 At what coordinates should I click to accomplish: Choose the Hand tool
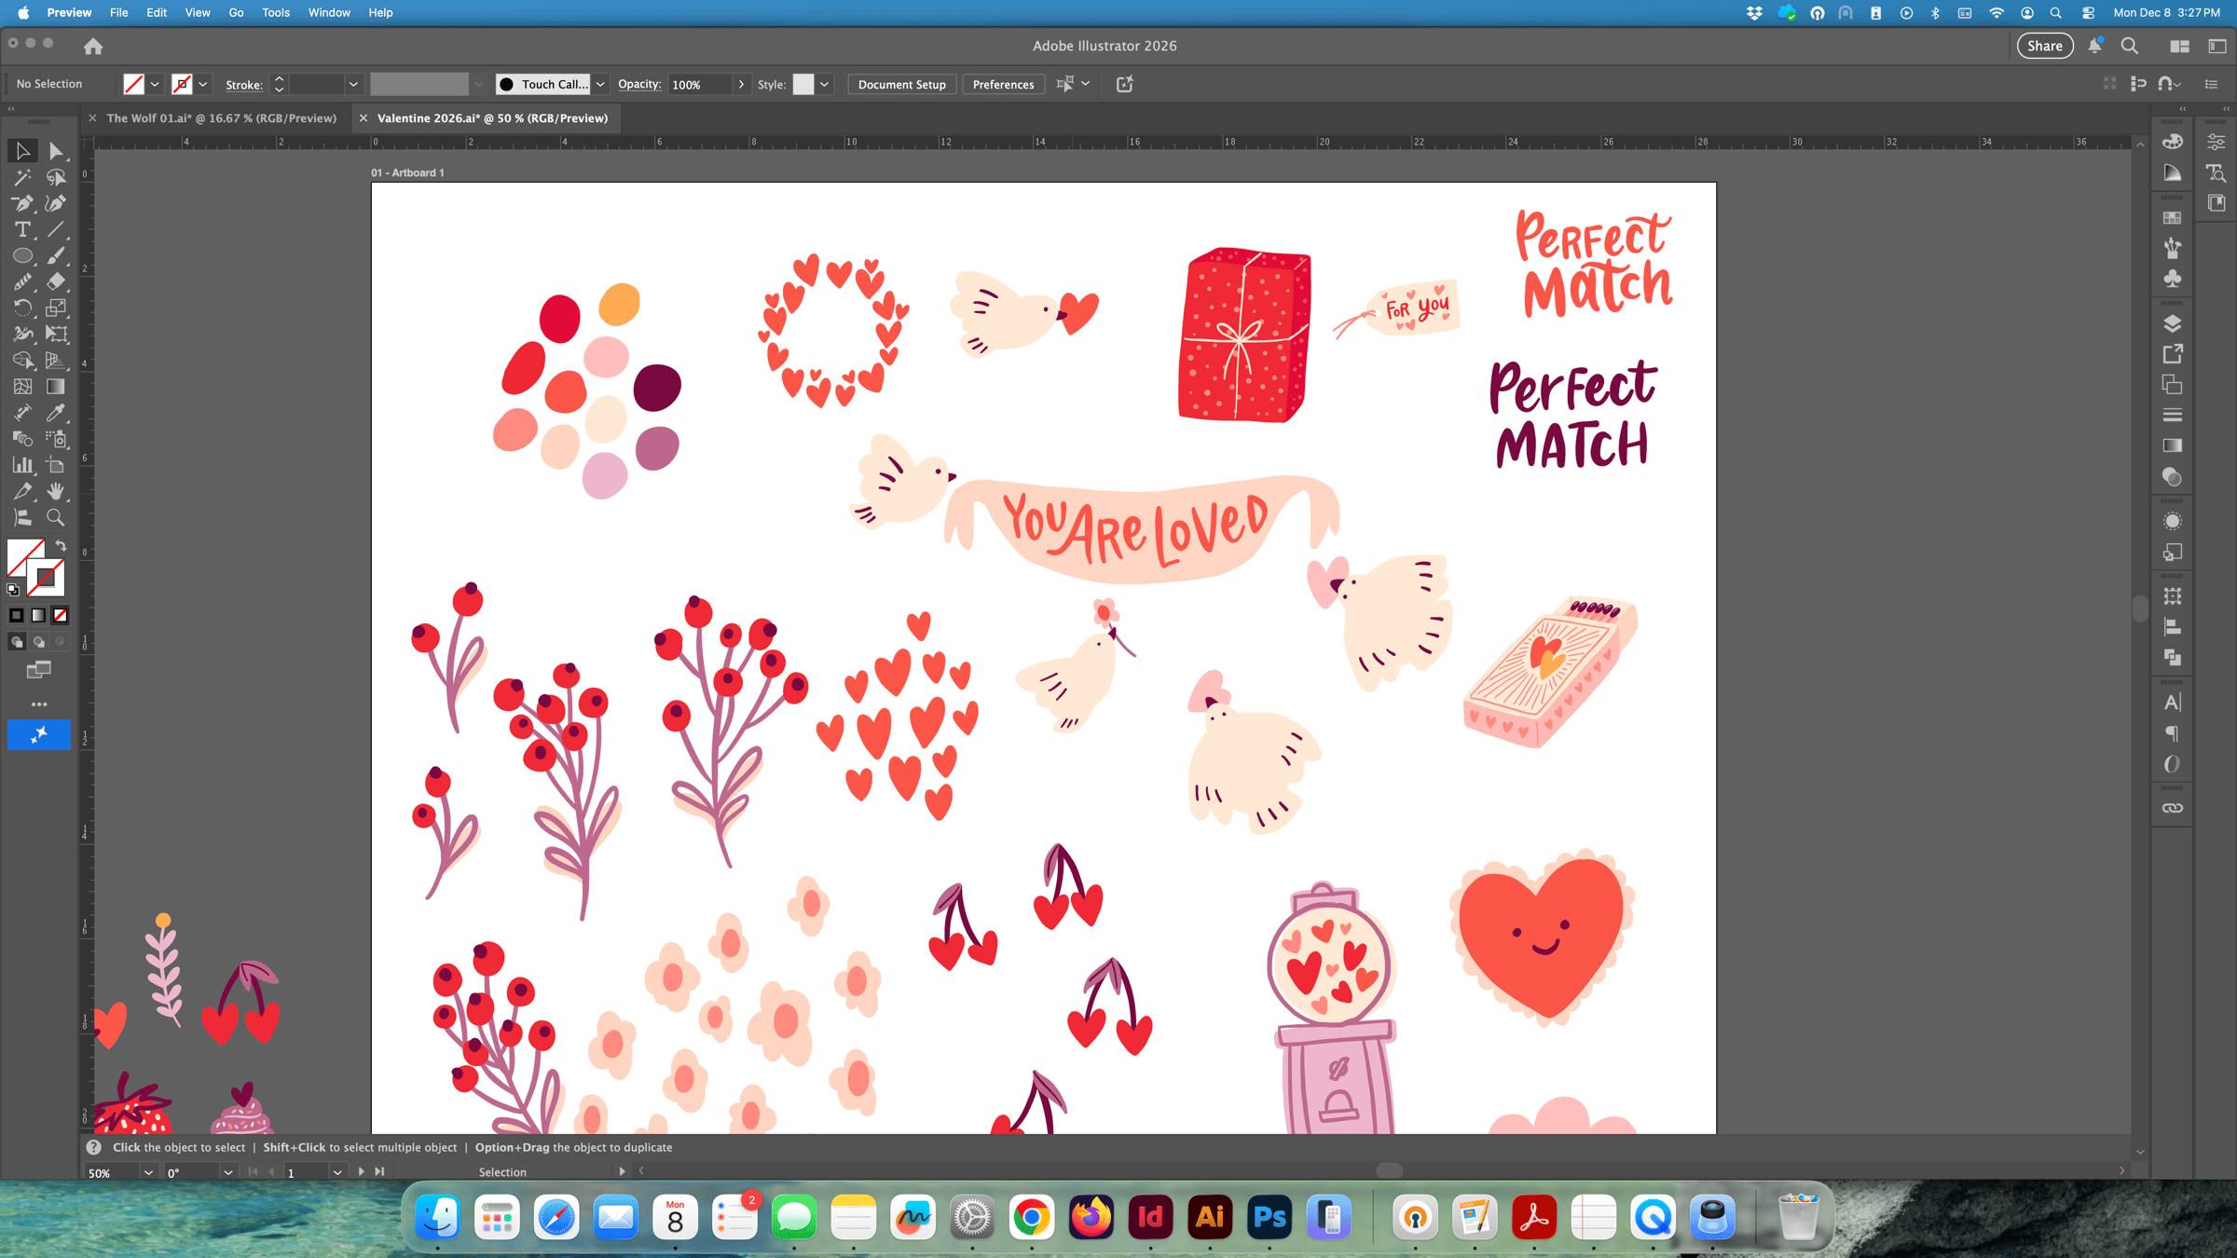56,491
